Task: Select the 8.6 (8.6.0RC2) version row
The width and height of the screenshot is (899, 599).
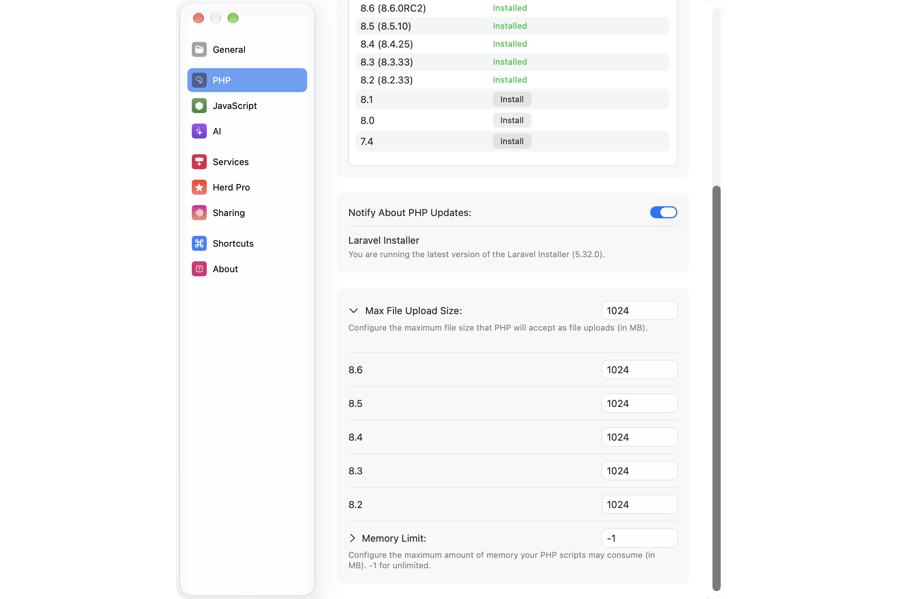Action: coord(512,8)
